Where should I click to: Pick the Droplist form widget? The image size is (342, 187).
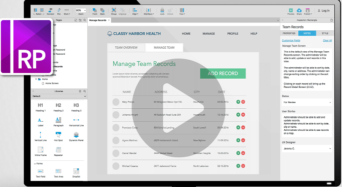[76, 173]
